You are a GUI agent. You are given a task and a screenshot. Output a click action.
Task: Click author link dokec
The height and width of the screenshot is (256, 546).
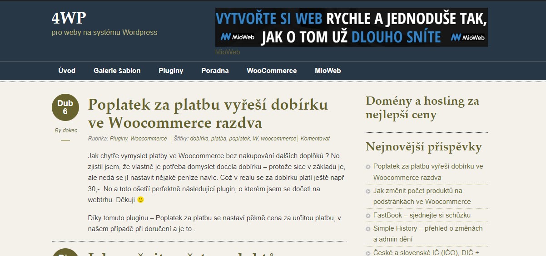[x=70, y=130]
